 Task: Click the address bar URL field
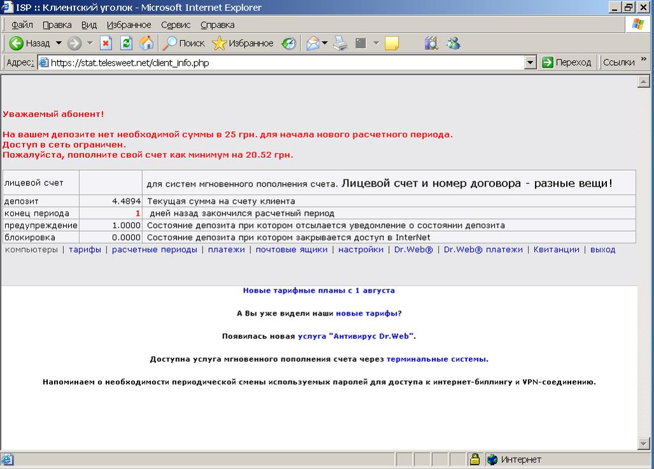point(280,62)
